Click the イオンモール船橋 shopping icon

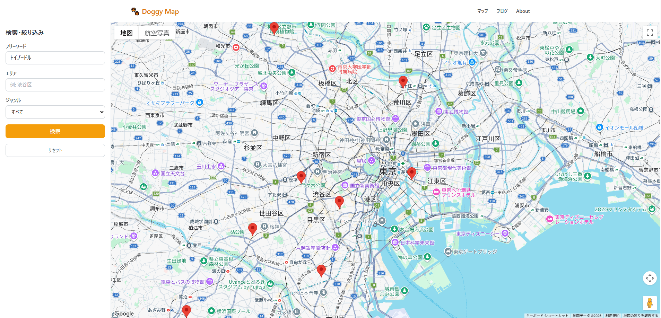pyautogui.click(x=600, y=127)
